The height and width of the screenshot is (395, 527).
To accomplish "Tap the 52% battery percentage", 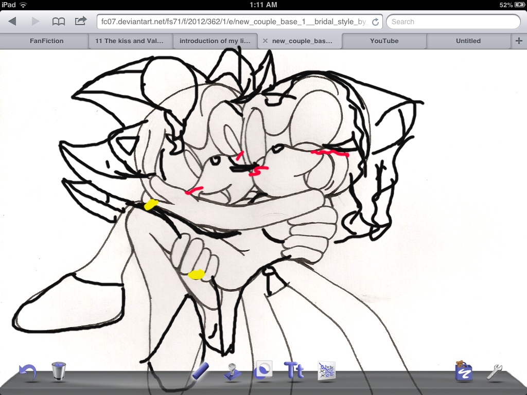I will pyautogui.click(x=506, y=5).
